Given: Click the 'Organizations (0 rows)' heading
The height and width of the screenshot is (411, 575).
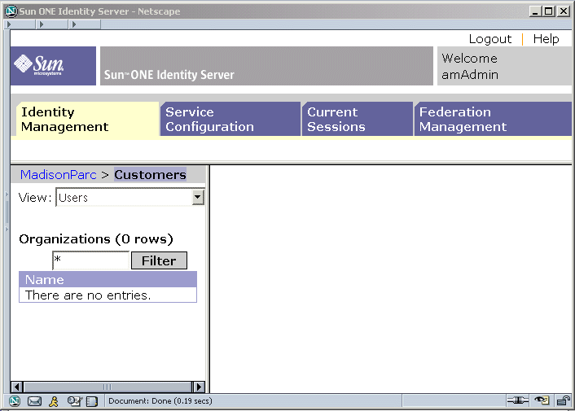Looking at the screenshot, I should (96, 239).
